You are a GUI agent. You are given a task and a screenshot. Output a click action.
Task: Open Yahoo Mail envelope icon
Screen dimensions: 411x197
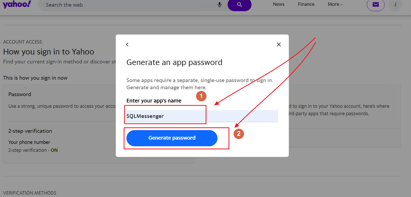tap(376, 5)
